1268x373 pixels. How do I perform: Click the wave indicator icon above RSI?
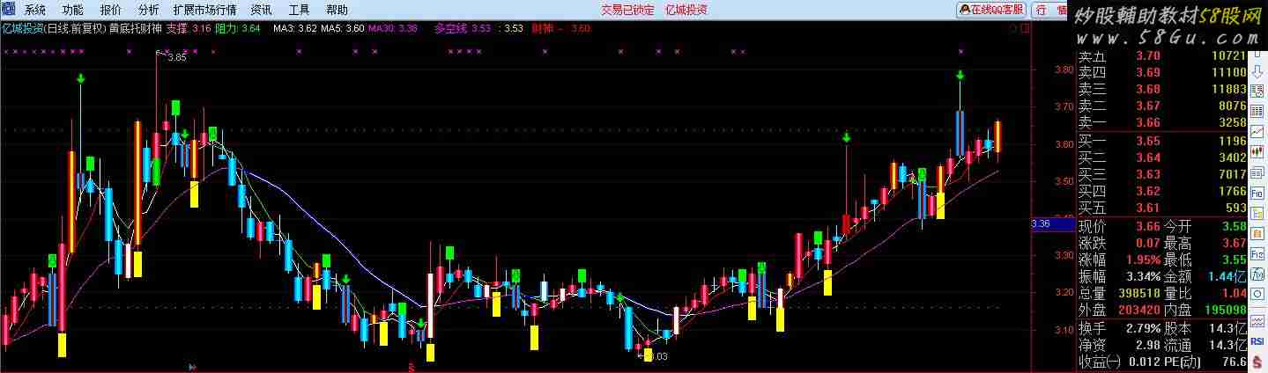coord(1257,319)
